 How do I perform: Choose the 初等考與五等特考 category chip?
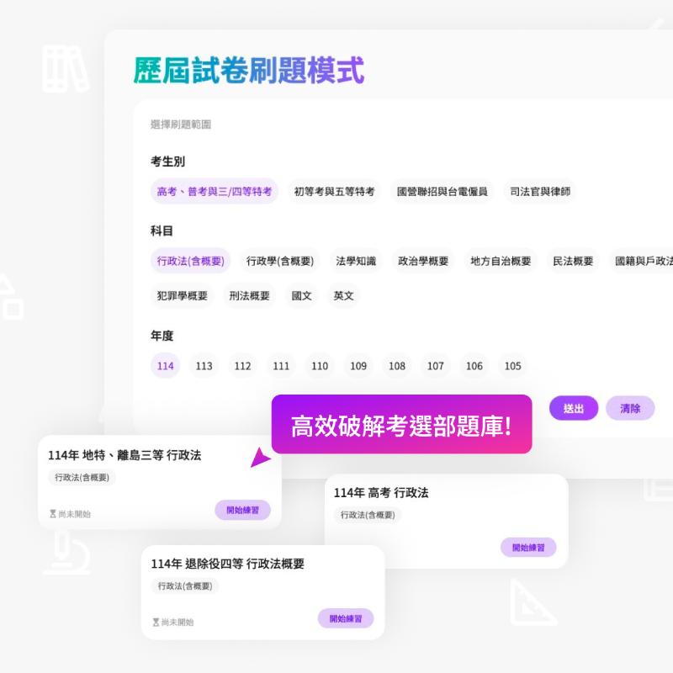click(334, 192)
